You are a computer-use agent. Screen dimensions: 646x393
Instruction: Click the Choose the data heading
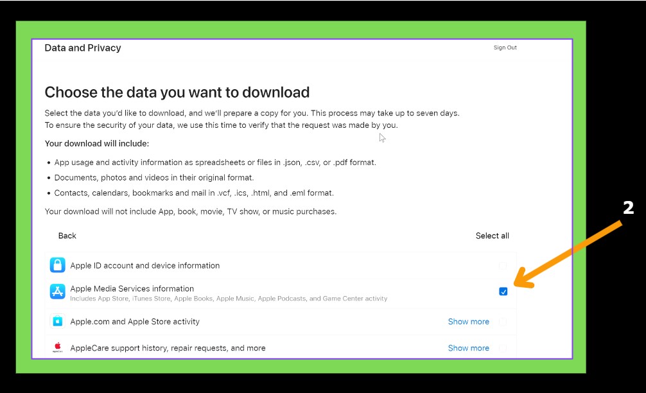[x=177, y=92]
